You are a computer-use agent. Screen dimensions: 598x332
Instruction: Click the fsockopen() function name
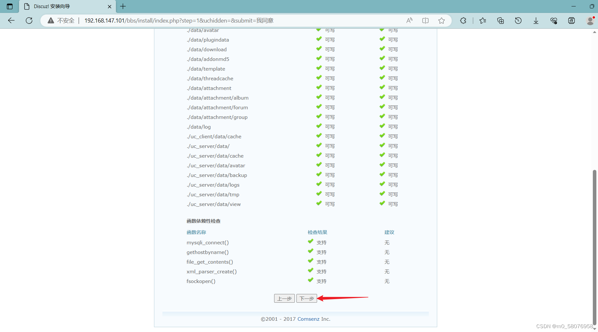pyautogui.click(x=201, y=281)
